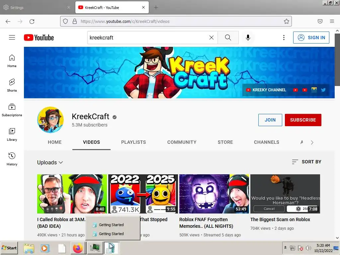
Task: Open the YouTube hamburger guide menu
Action: [12, 38]
